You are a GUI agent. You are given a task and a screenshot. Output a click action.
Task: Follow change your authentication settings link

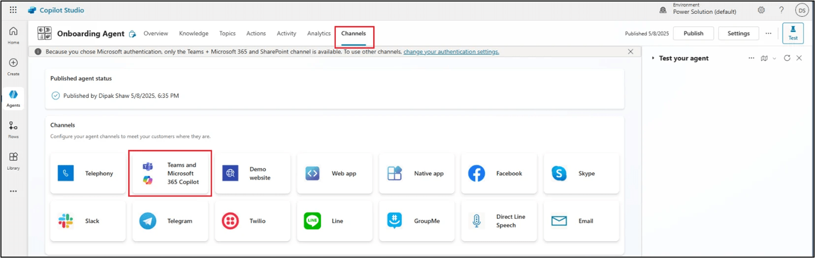pyautogui.click(x=451, y=52)
